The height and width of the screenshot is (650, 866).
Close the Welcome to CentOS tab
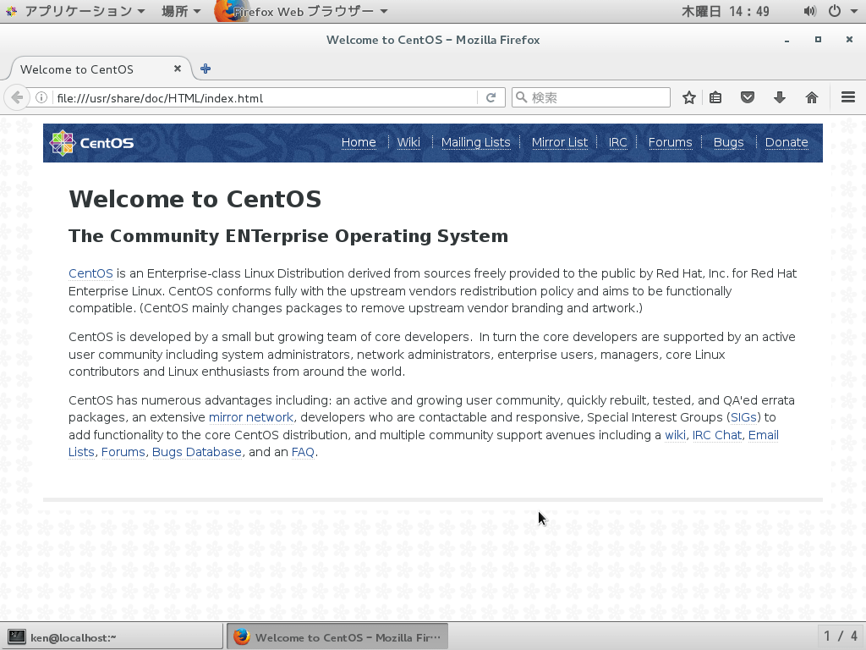[178, 69]
